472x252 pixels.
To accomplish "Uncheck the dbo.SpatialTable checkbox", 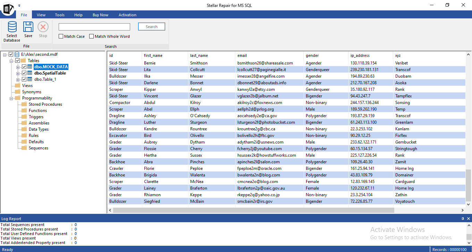I will tap(24, 73).
